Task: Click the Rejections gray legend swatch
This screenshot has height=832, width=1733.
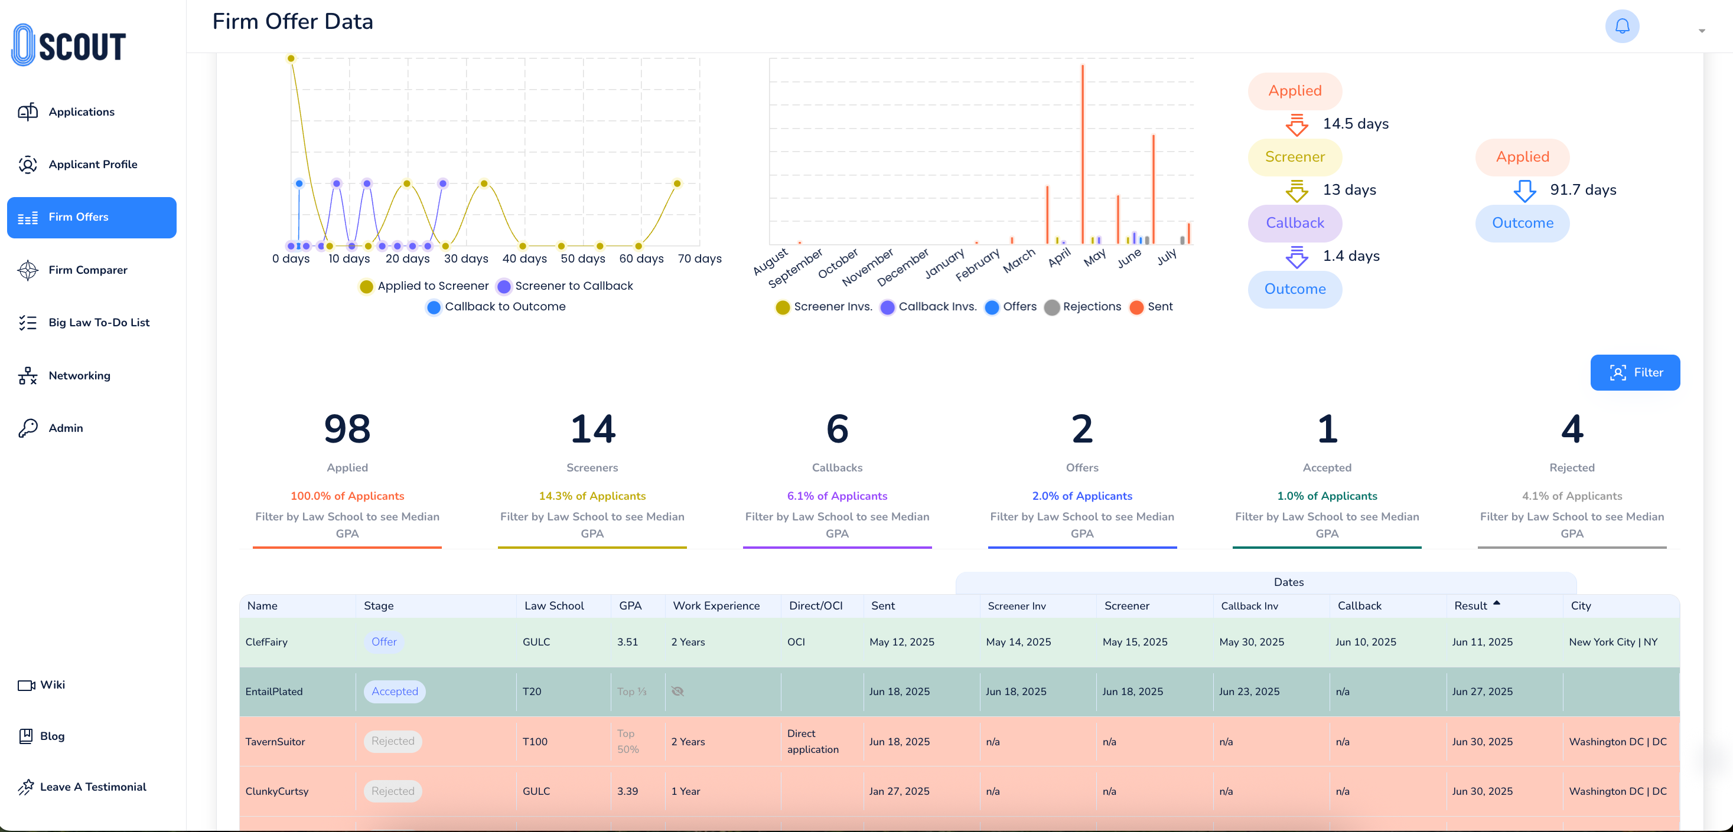Action: pyautogui.click(x=1051, y=308)
